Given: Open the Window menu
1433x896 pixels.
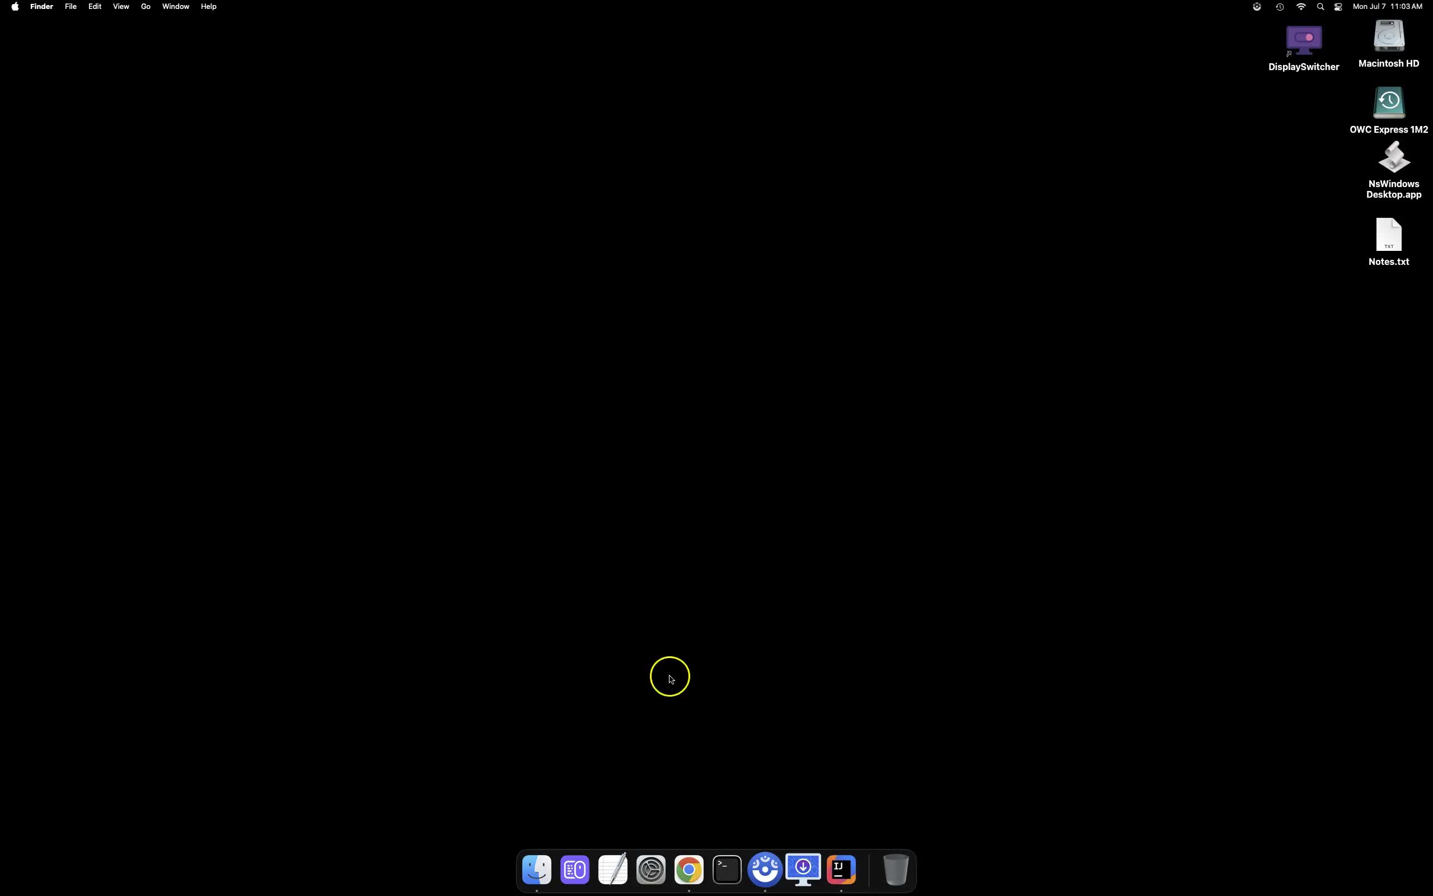Looking at the screenshot, I should (x=176, y=7).
